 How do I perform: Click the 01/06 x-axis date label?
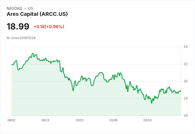point(113,120)
